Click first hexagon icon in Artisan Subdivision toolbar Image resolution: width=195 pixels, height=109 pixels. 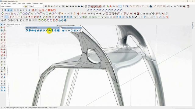point(27,30)
